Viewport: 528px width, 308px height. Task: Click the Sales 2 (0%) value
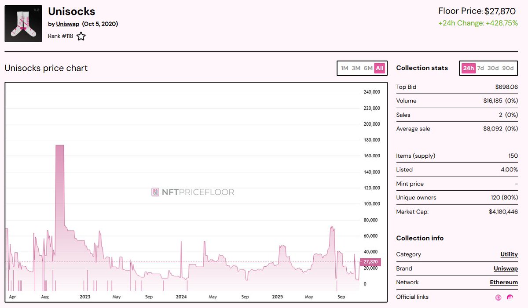pos(508,115)
